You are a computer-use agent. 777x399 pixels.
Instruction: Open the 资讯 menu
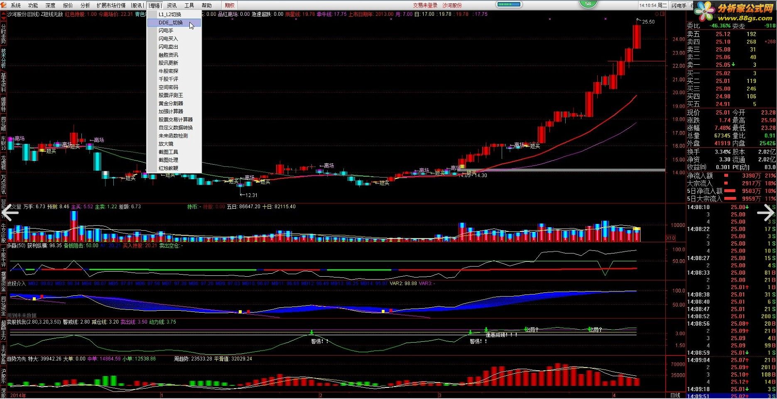[x=172, y=5]
